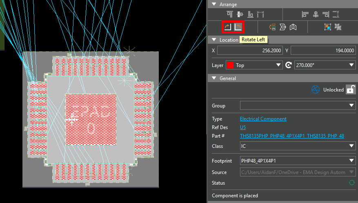Screen dimensions: 358x203
Task: Click the Status refresh icon
Action: [x=351, y=183]
